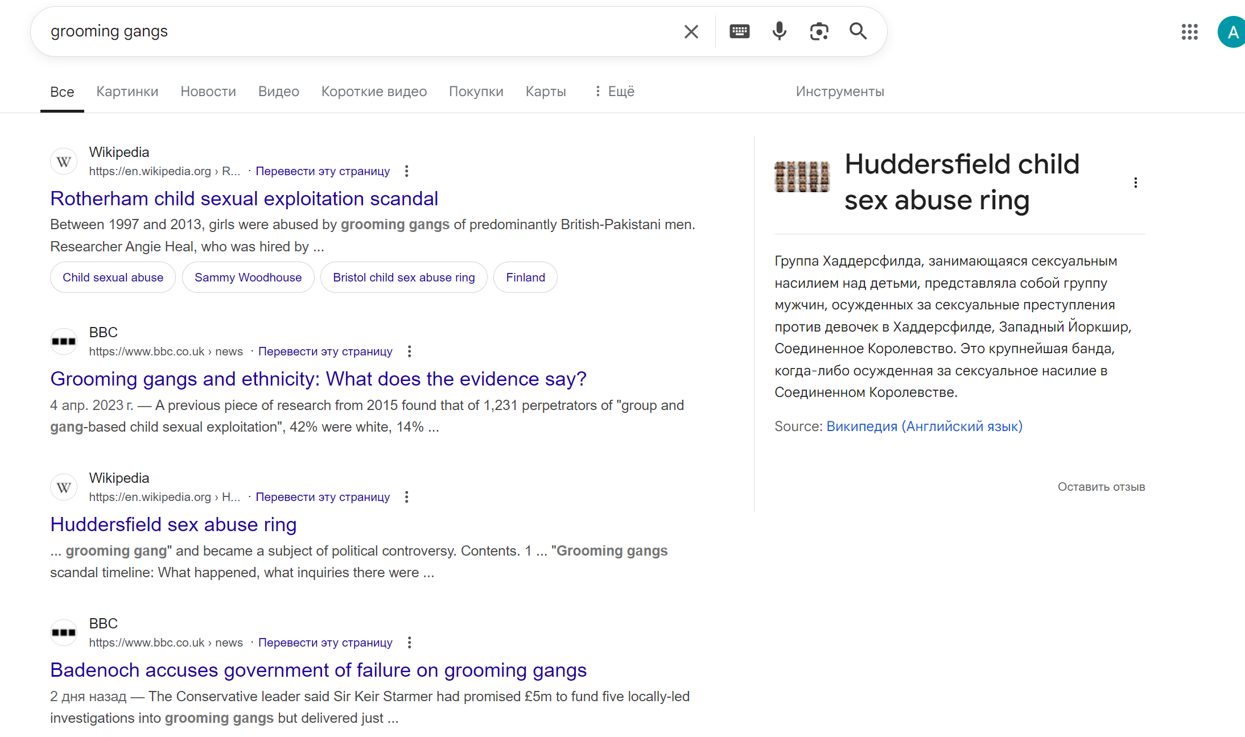Switch to the Карты tab
Viewport: 1245px width, 737px height.
point(546,92)
